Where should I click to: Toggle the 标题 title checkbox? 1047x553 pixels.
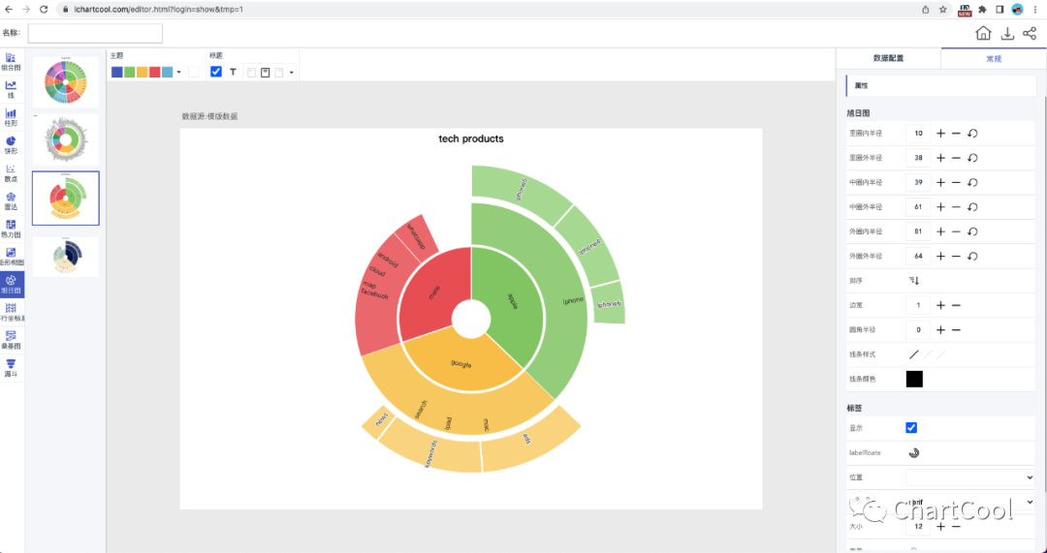pos(216,72)
